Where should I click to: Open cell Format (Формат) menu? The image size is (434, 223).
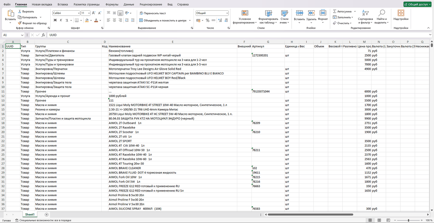[x=323, y=15]
